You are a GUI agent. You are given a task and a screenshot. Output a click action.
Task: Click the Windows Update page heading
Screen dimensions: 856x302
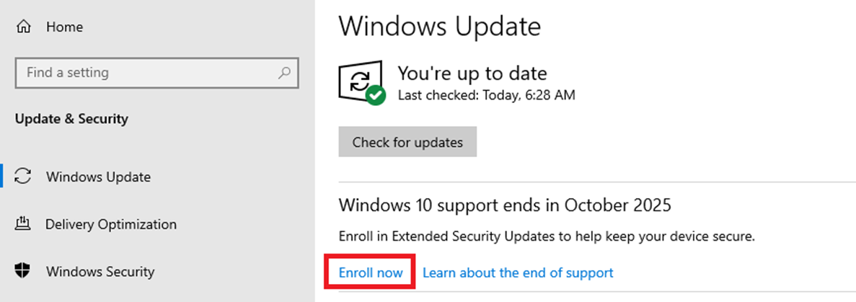point(440,27)
